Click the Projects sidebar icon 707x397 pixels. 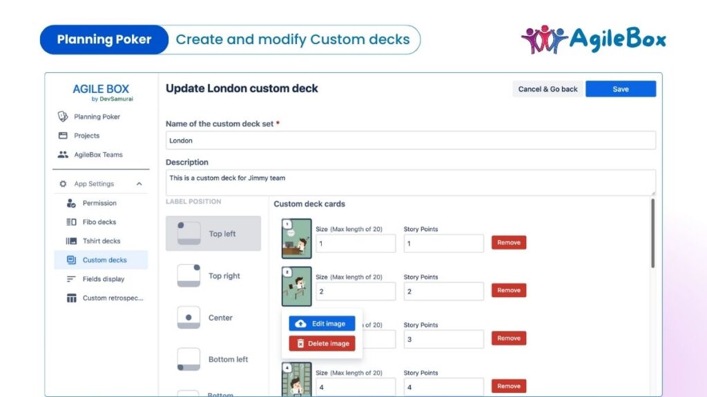[63, 136]
